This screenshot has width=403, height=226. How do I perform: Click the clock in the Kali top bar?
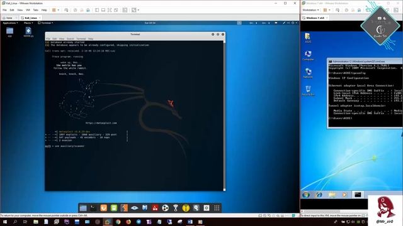(x=150, y=23)
